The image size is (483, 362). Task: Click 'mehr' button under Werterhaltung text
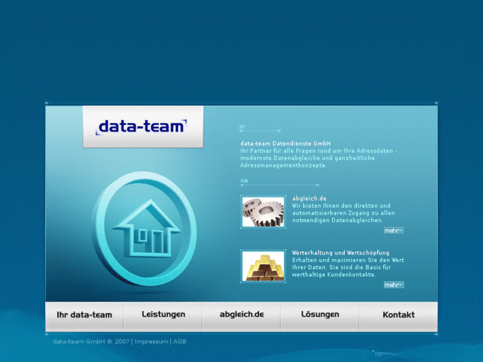394,285
